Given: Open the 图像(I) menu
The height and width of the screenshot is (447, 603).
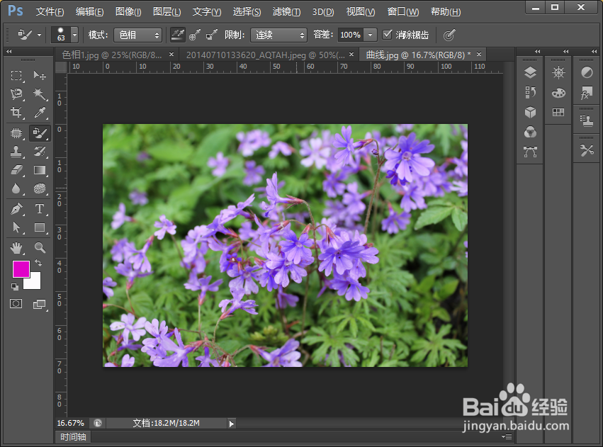Looking at the screenshot, I should tap(128, 12).
